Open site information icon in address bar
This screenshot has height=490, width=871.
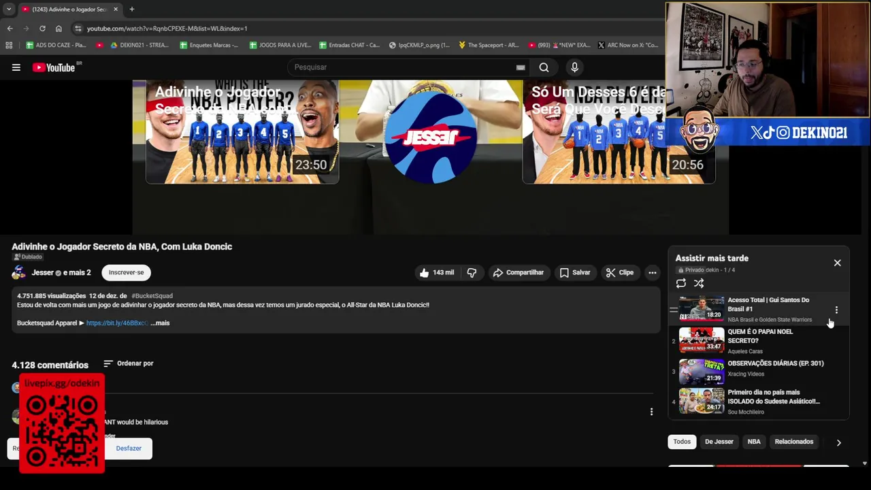(78, 29)
